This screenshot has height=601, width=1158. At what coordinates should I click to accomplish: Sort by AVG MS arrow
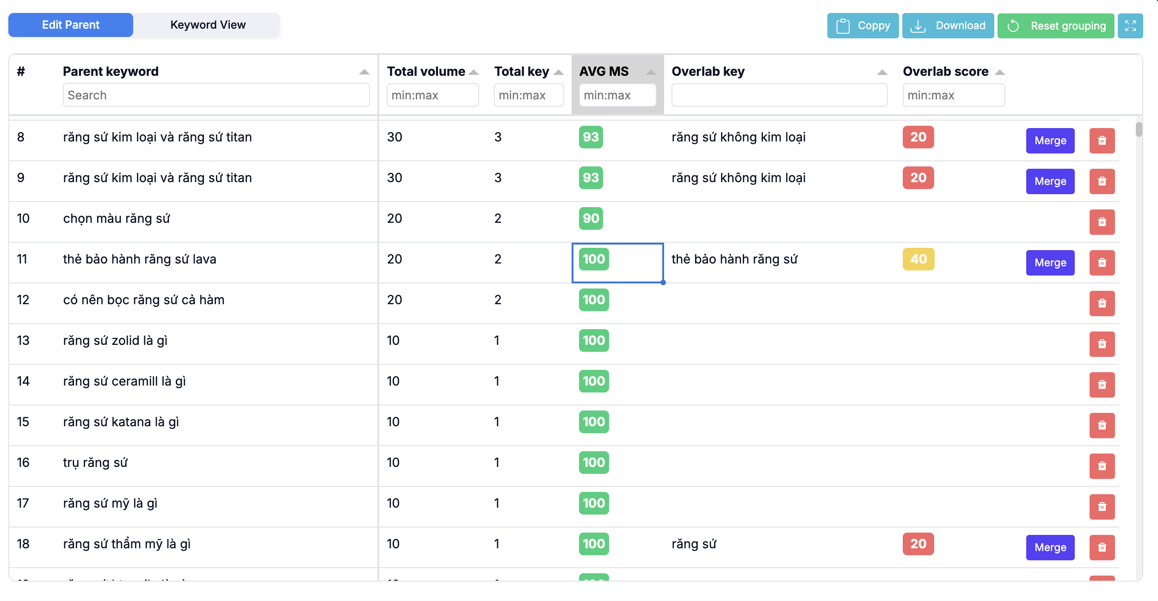pyautogui.click(x=651, y=72)
